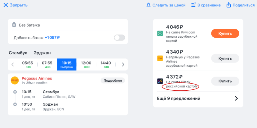Image resolution: width=257 pixels, height=128 pixels.
Task: Buy the 4 340₽ Pegasus Airlines offer
Action: [x=225, y=58]
